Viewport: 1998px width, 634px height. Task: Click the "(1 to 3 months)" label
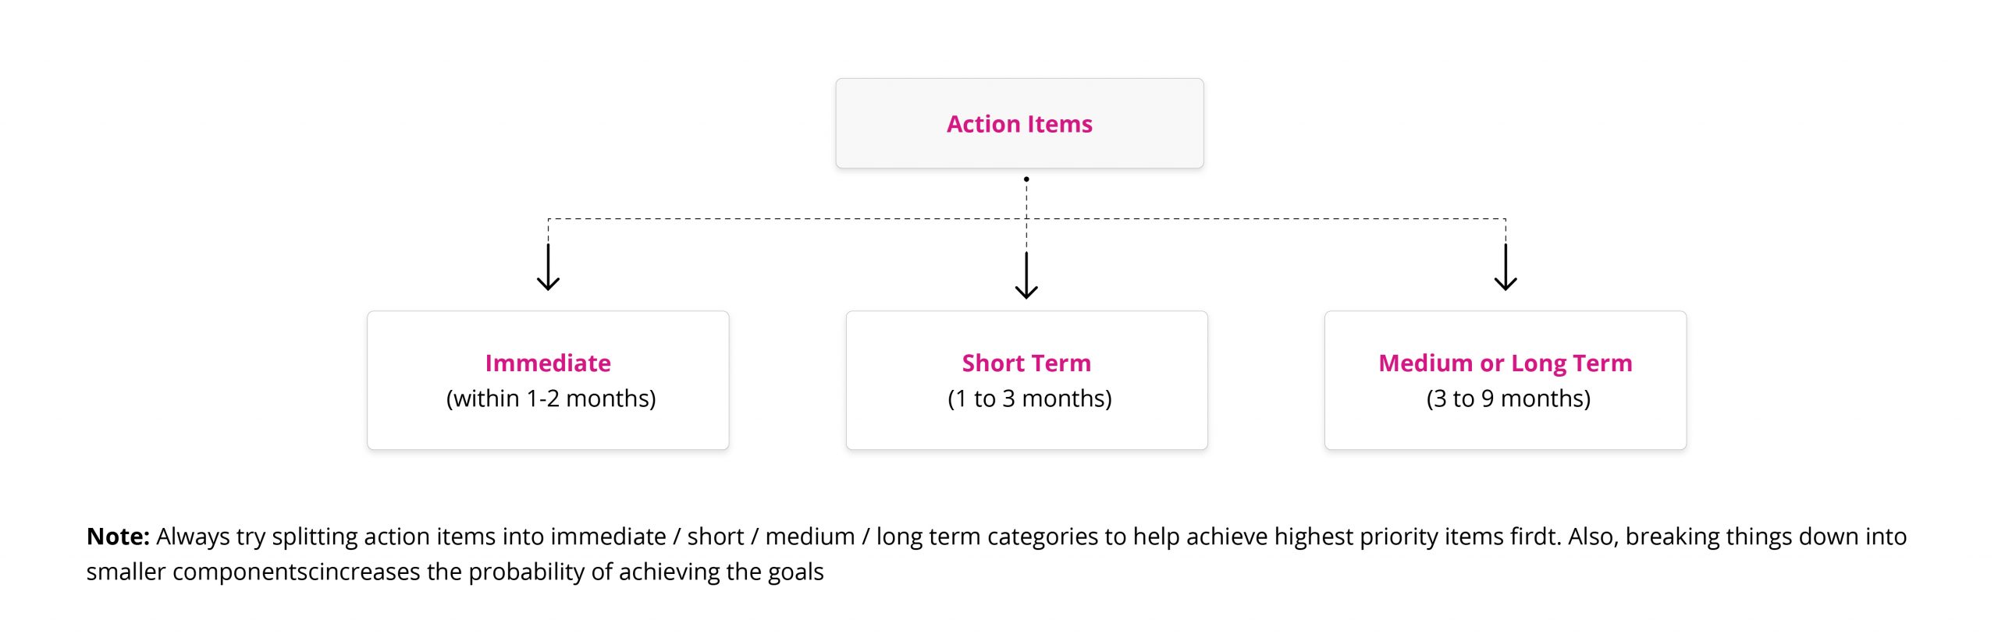click(1029, 398)
